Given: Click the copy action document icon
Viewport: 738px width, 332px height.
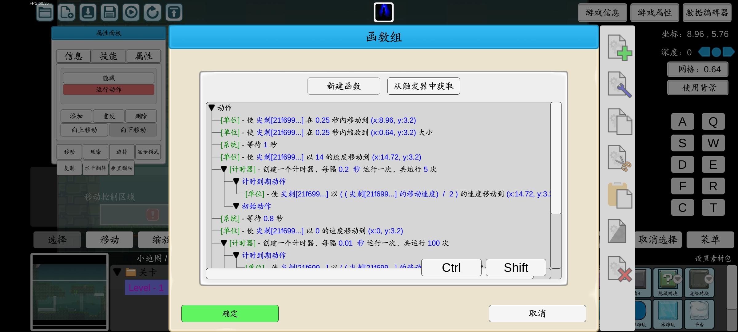Looking at the screenshot, I should coord(619,121).
